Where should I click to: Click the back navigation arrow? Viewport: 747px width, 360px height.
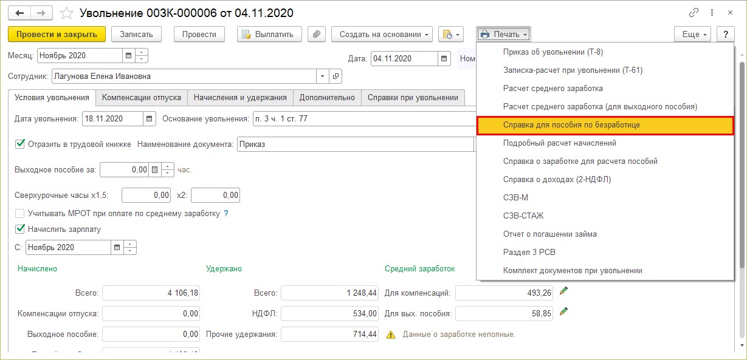click(x=19, y=13)
